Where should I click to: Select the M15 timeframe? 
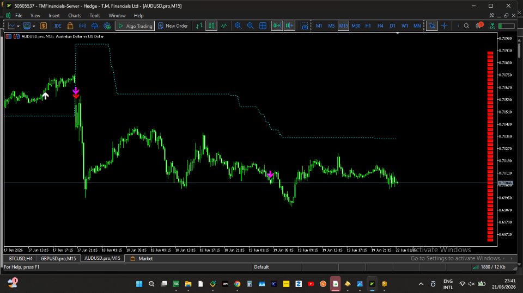coord(343,26)
